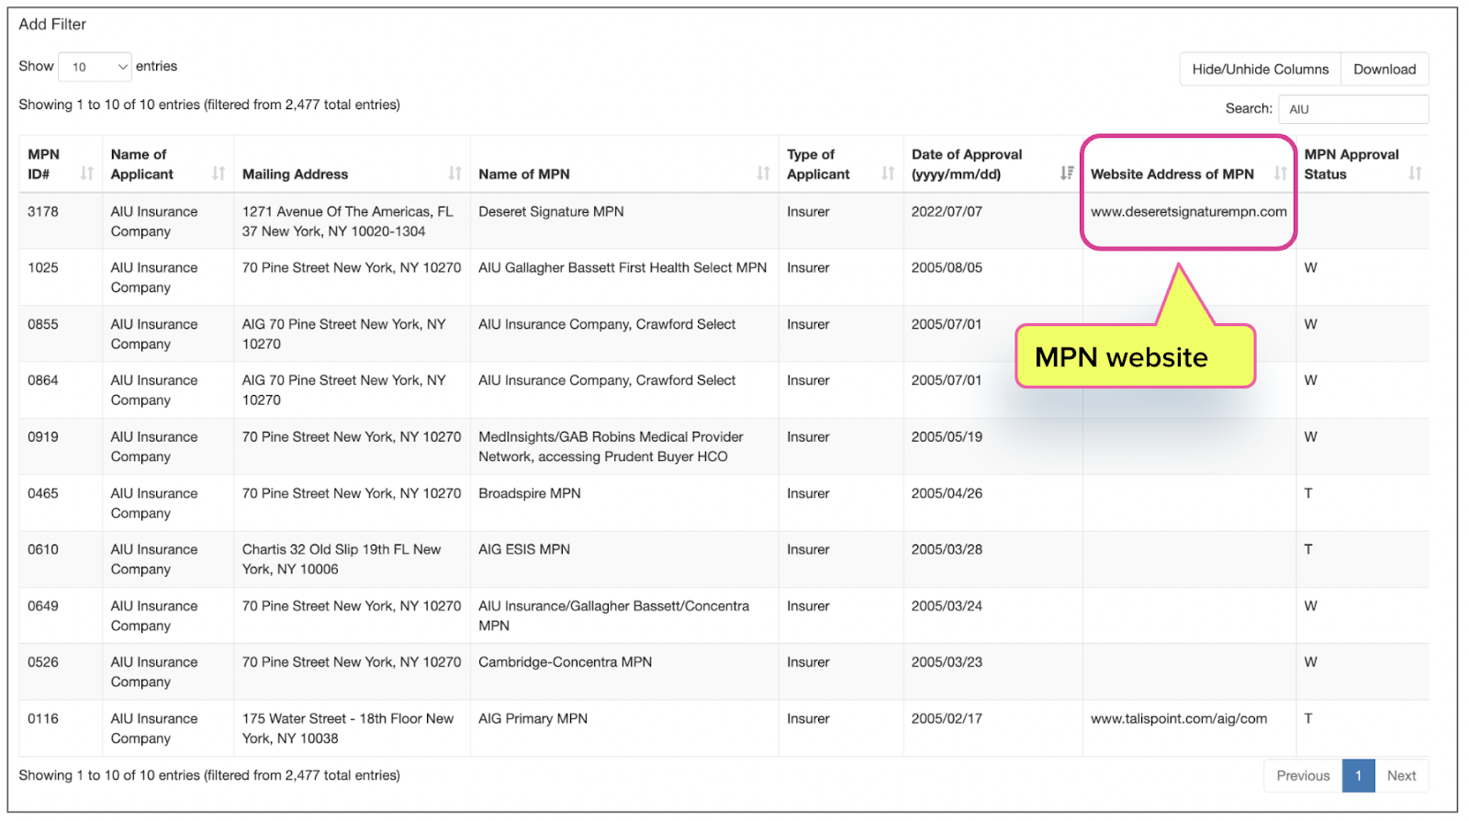Screen dimensions: 1469x821
Task: Select the AIG Primary MPN cell
Action: click(533, 719)
